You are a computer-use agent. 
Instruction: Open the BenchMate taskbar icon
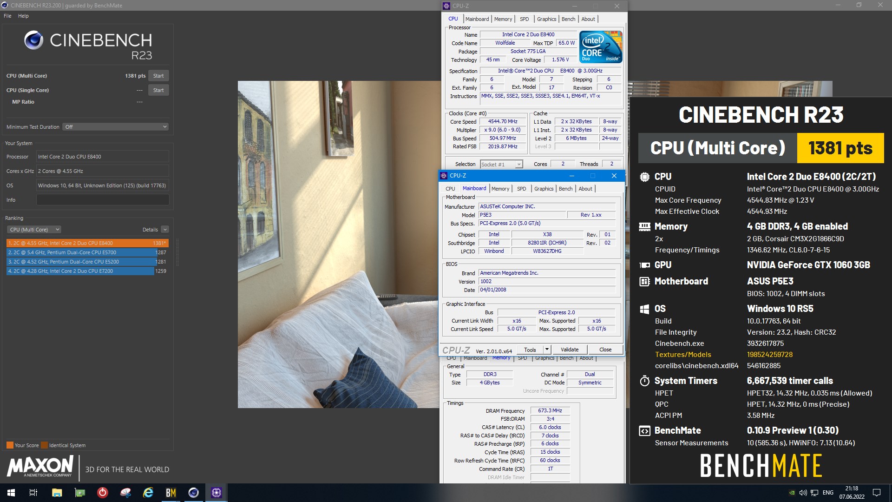pos(171,493)
